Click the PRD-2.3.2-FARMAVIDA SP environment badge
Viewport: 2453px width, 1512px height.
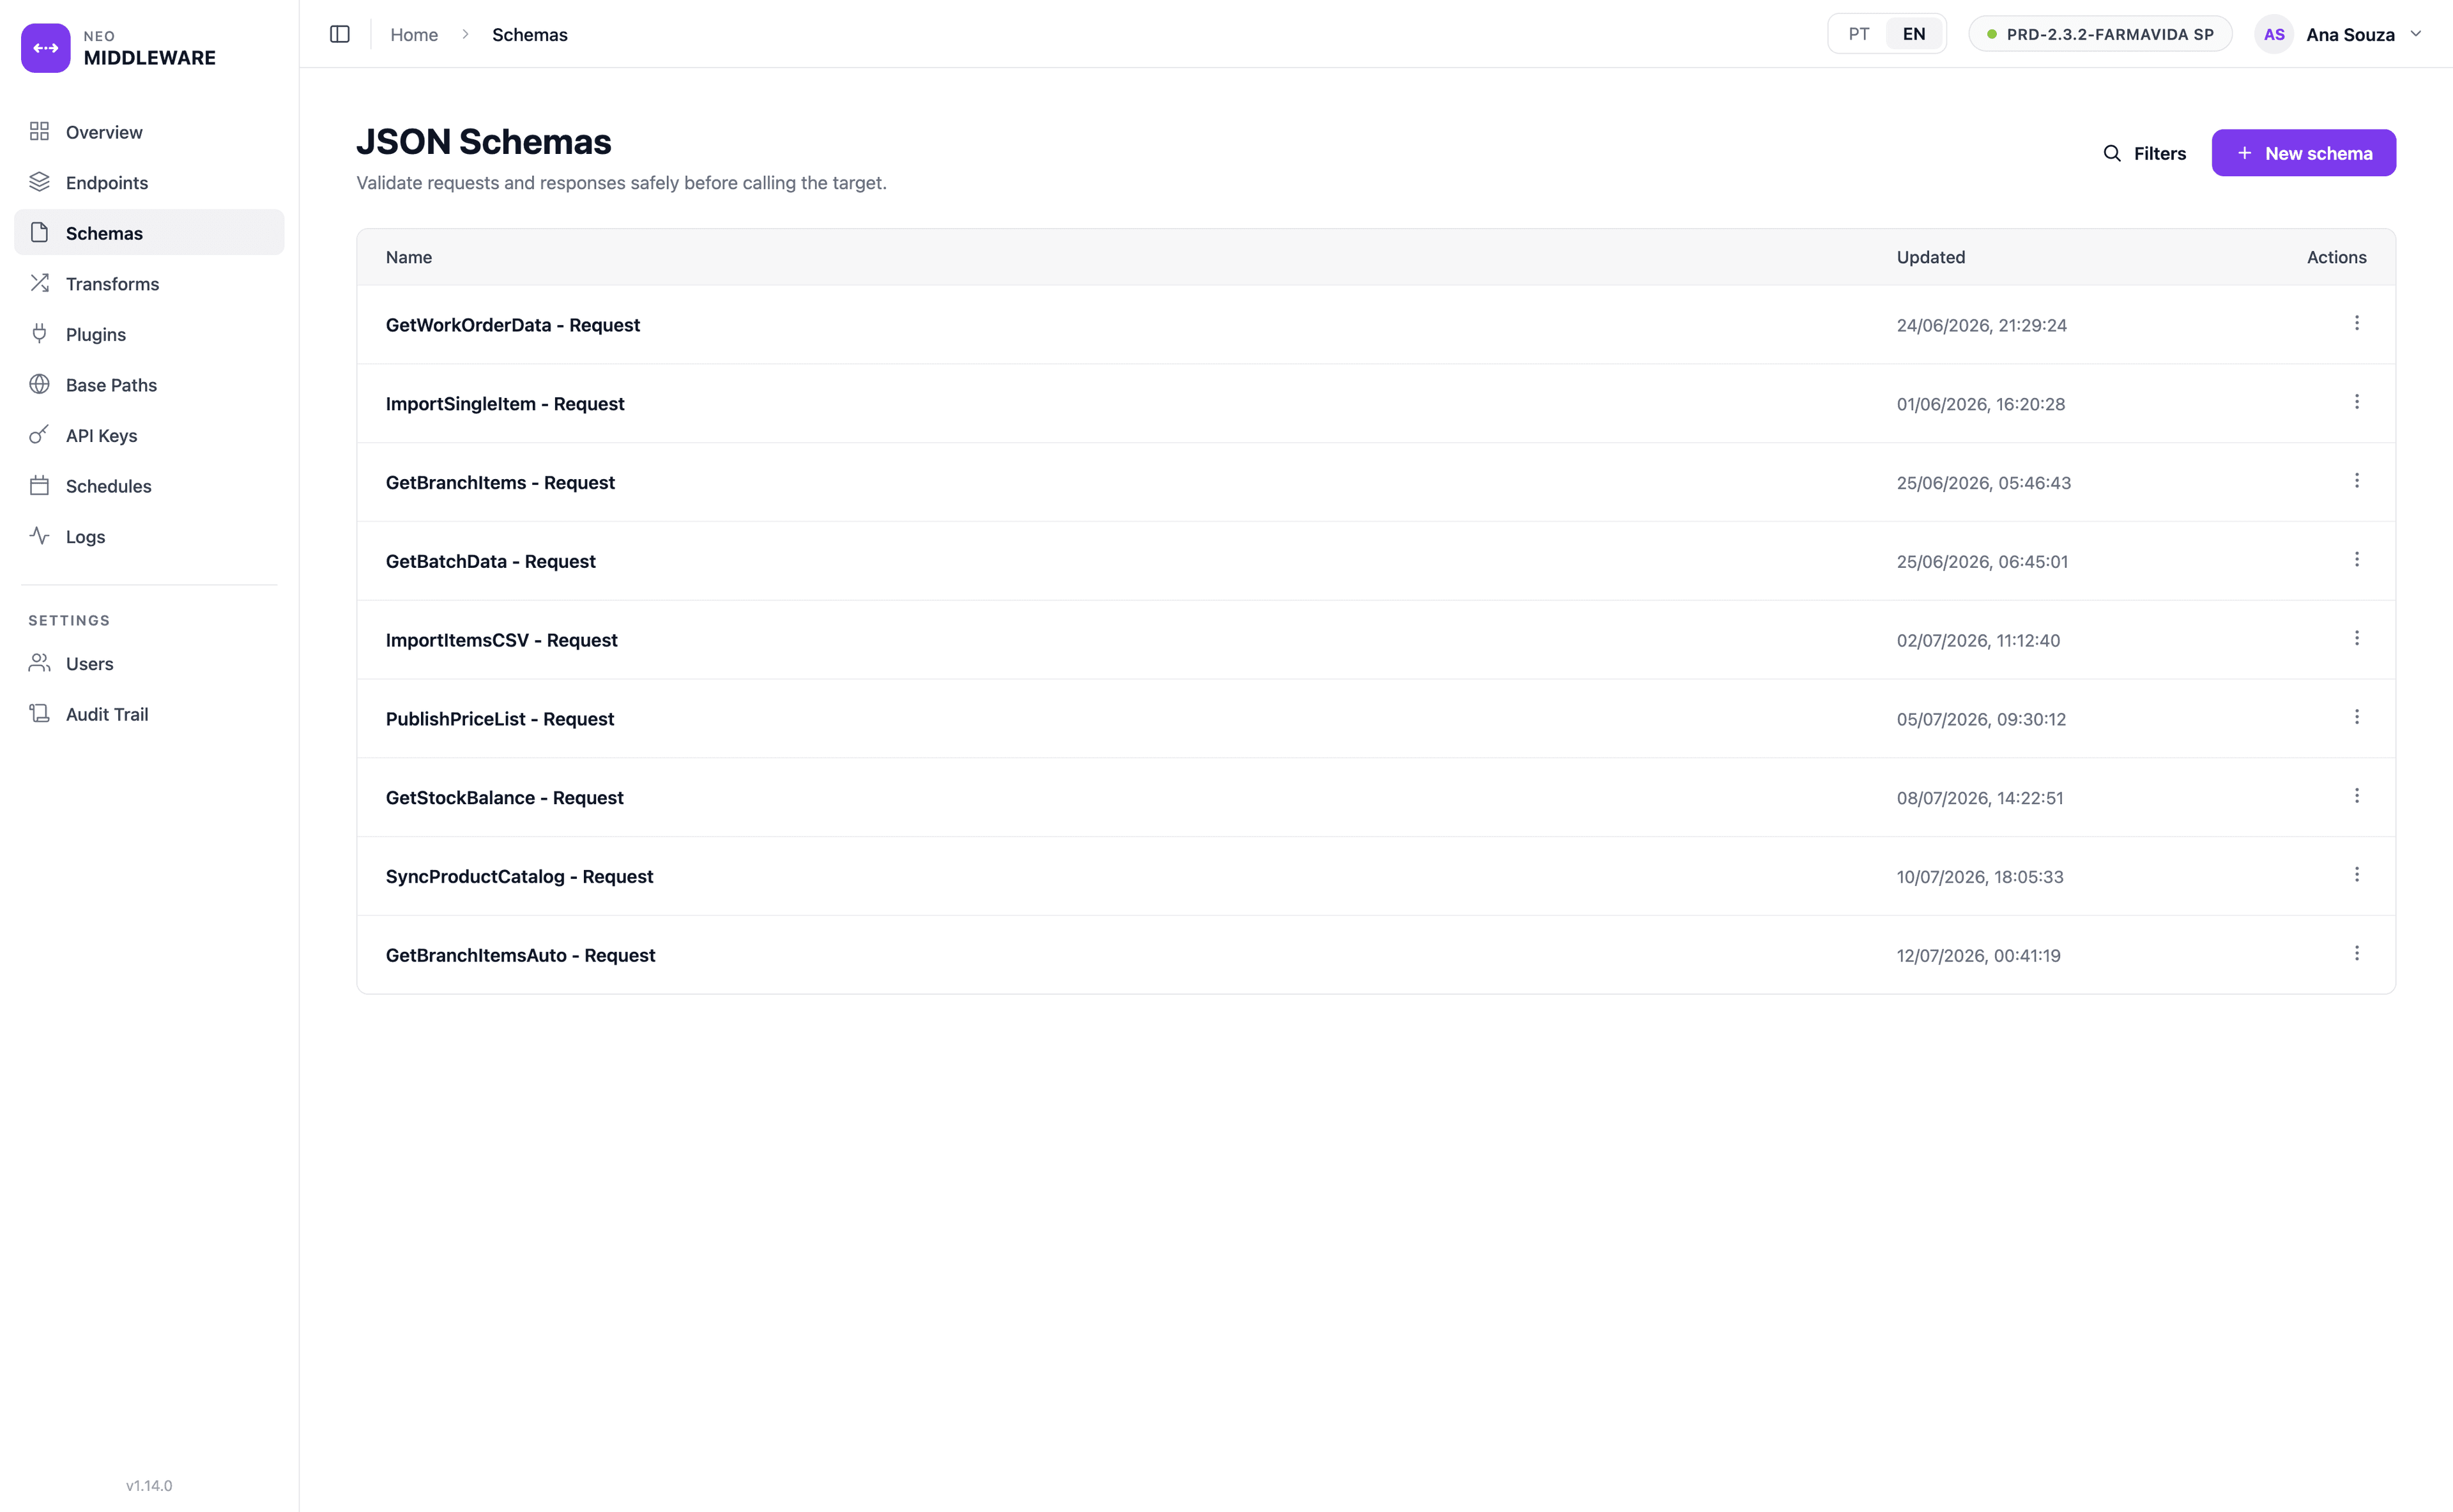tap(2100, 34)
